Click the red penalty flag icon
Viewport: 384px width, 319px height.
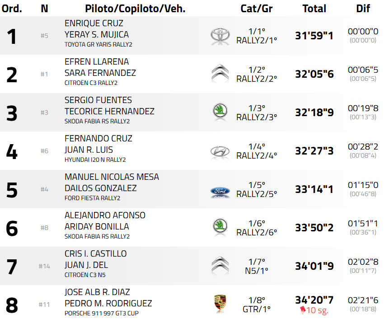302,310
